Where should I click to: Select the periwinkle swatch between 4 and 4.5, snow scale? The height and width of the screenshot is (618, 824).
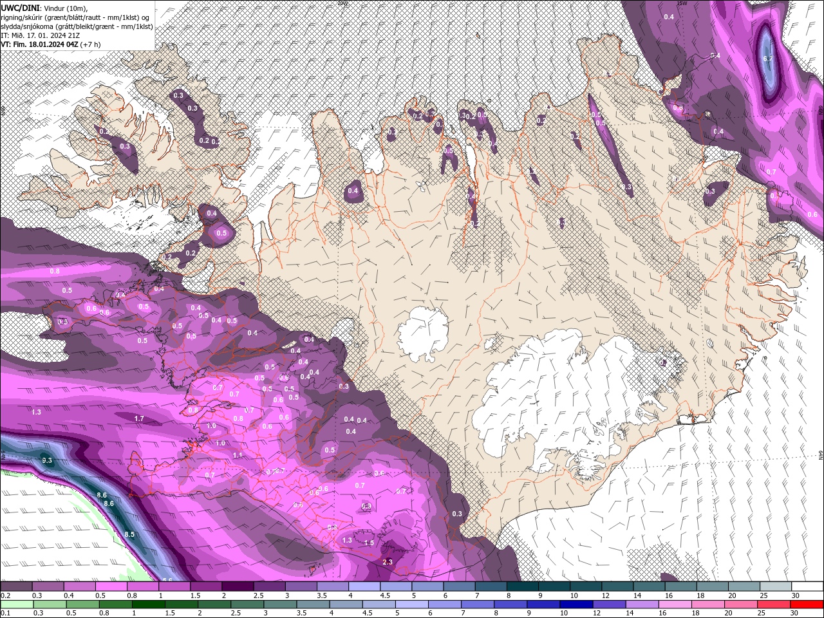[365, 586]
